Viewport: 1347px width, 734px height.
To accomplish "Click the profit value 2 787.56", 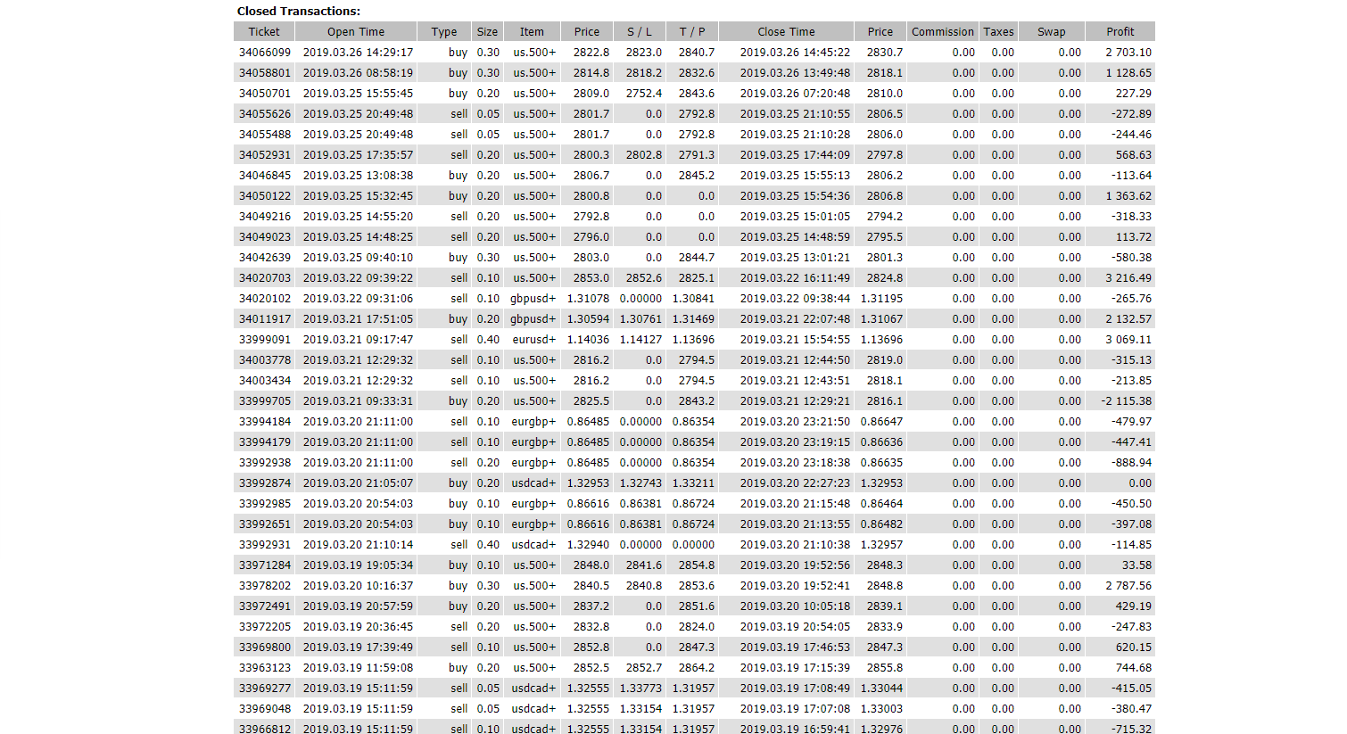I will pos(1128,586).
